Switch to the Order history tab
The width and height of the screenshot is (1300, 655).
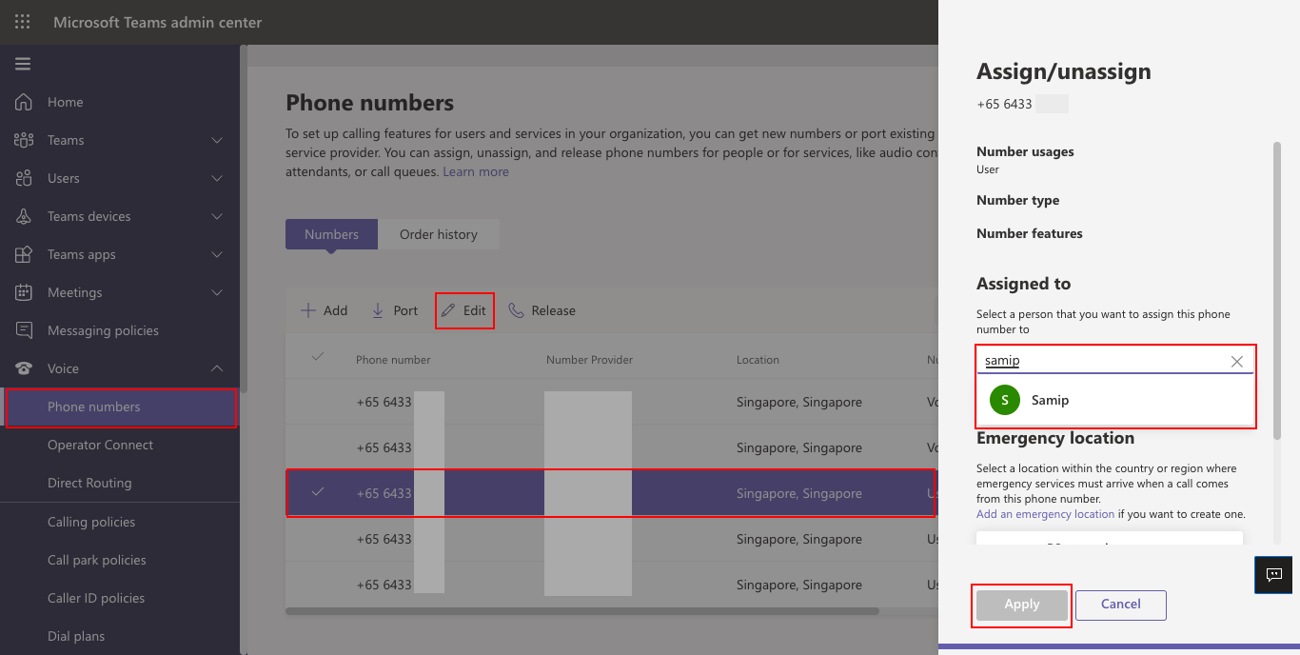[439, 234]
